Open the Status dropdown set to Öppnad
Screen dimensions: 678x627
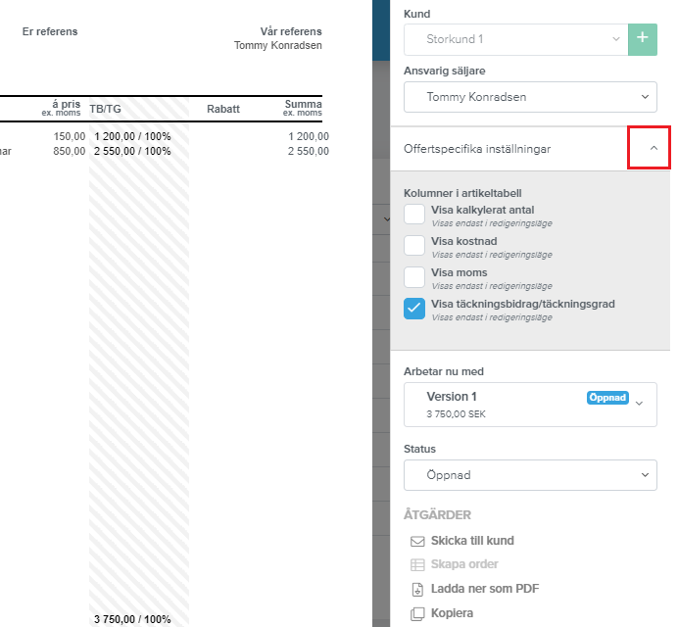530,475
